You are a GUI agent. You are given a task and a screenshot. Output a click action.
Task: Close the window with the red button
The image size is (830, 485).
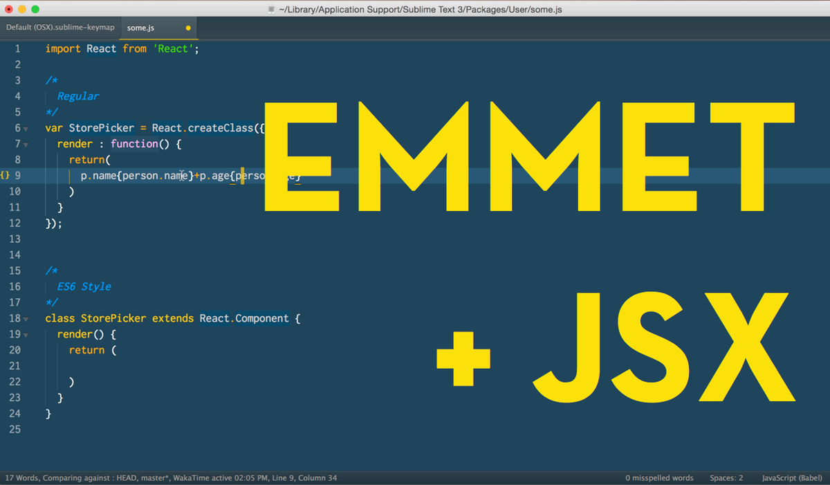9,9
